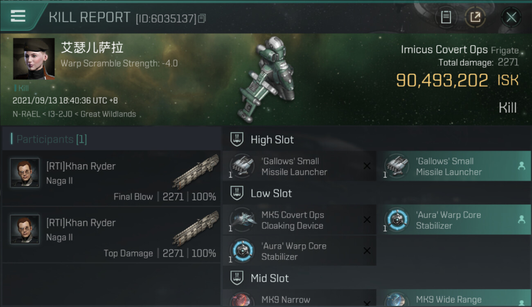Select the highlighted 'Aura' Warp Core Stabilizer
532x307 pixels.
[x=454, y=220]
